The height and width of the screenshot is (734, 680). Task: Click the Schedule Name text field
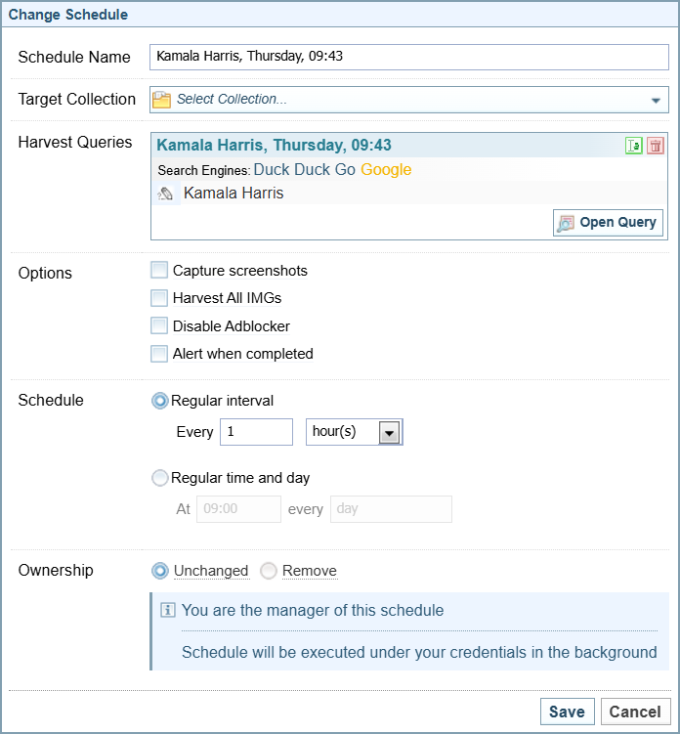click(408, 57)
